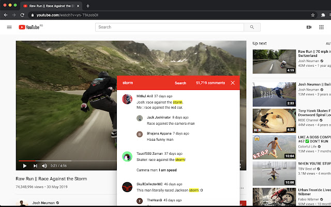Click the Raw Run Race Against the Storm title
Image resolution: width=331 pixels, height=207 pixels.
[51, 179]
